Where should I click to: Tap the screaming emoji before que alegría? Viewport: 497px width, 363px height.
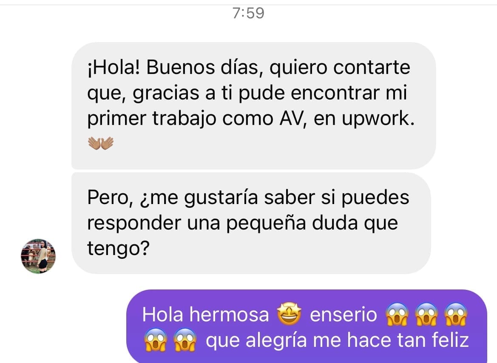[185, 340]
